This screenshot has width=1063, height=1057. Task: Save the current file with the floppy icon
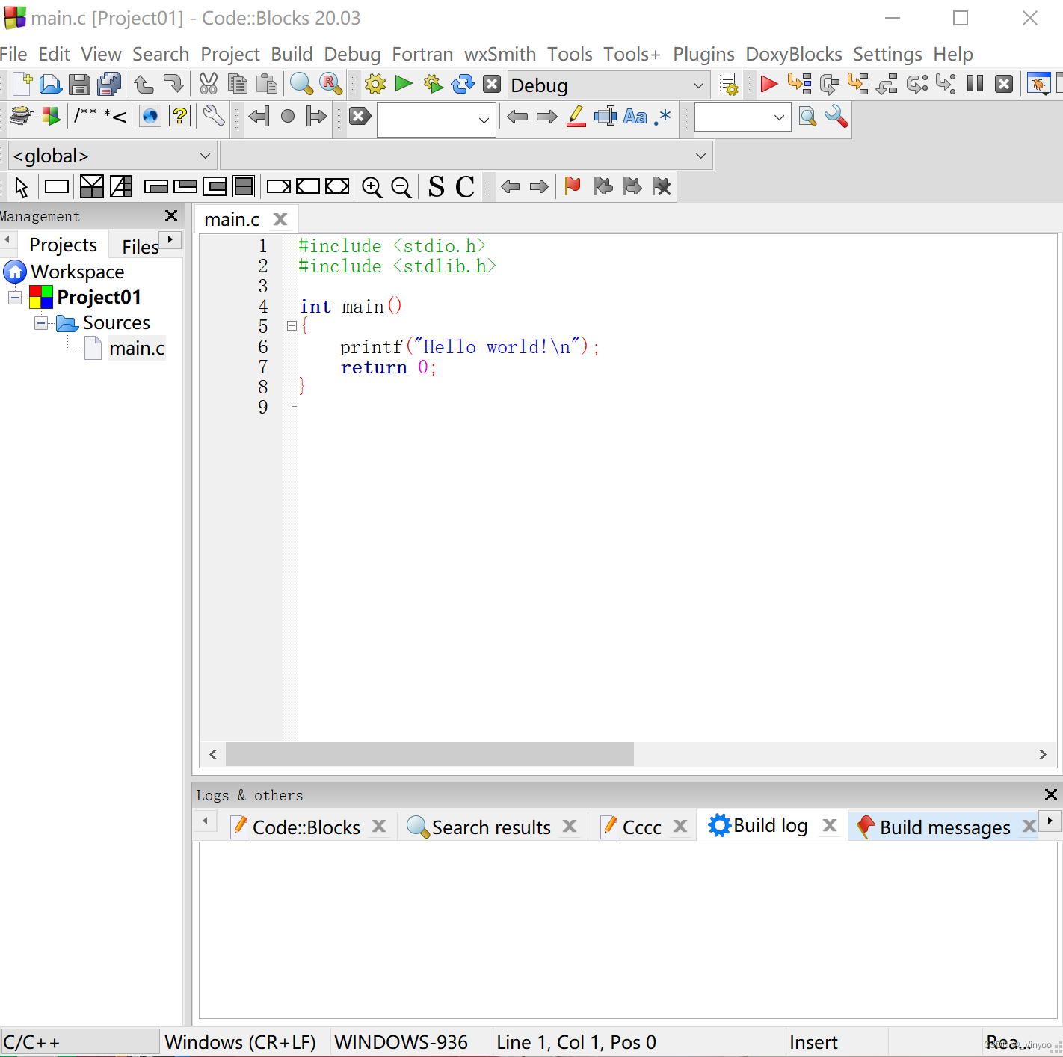79,84
